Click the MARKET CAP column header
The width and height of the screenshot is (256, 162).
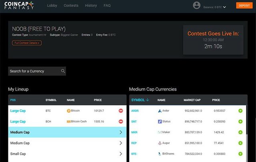(192, 100)
